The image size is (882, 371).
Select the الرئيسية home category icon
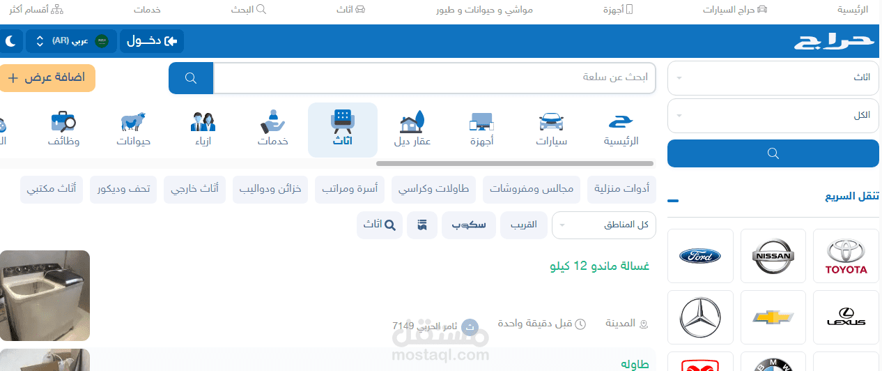click(x=621, y=130)
